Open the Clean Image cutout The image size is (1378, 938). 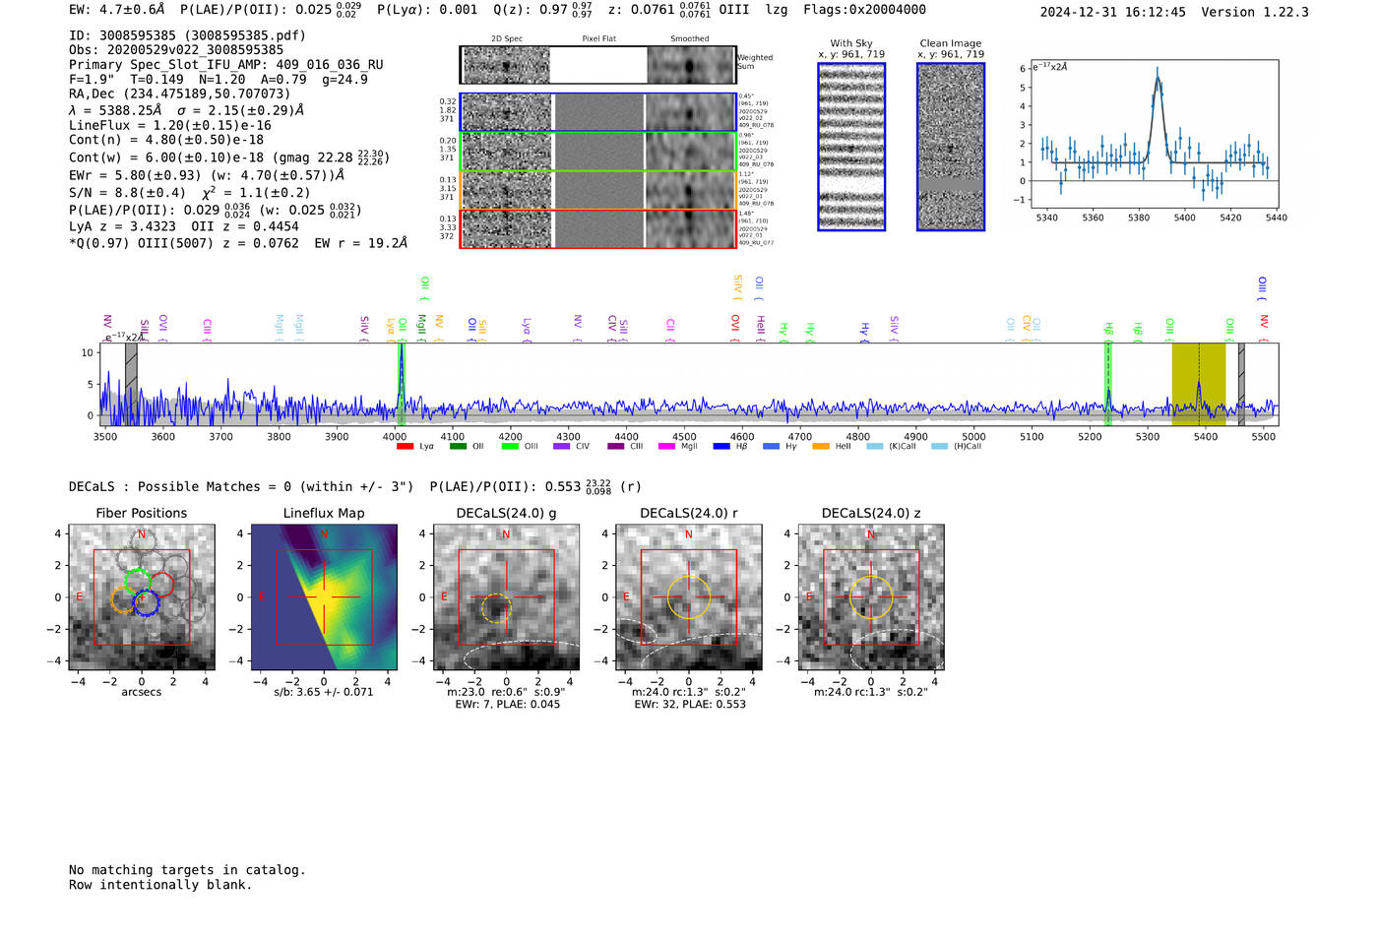pyautogui.click(x=951, y=147)
